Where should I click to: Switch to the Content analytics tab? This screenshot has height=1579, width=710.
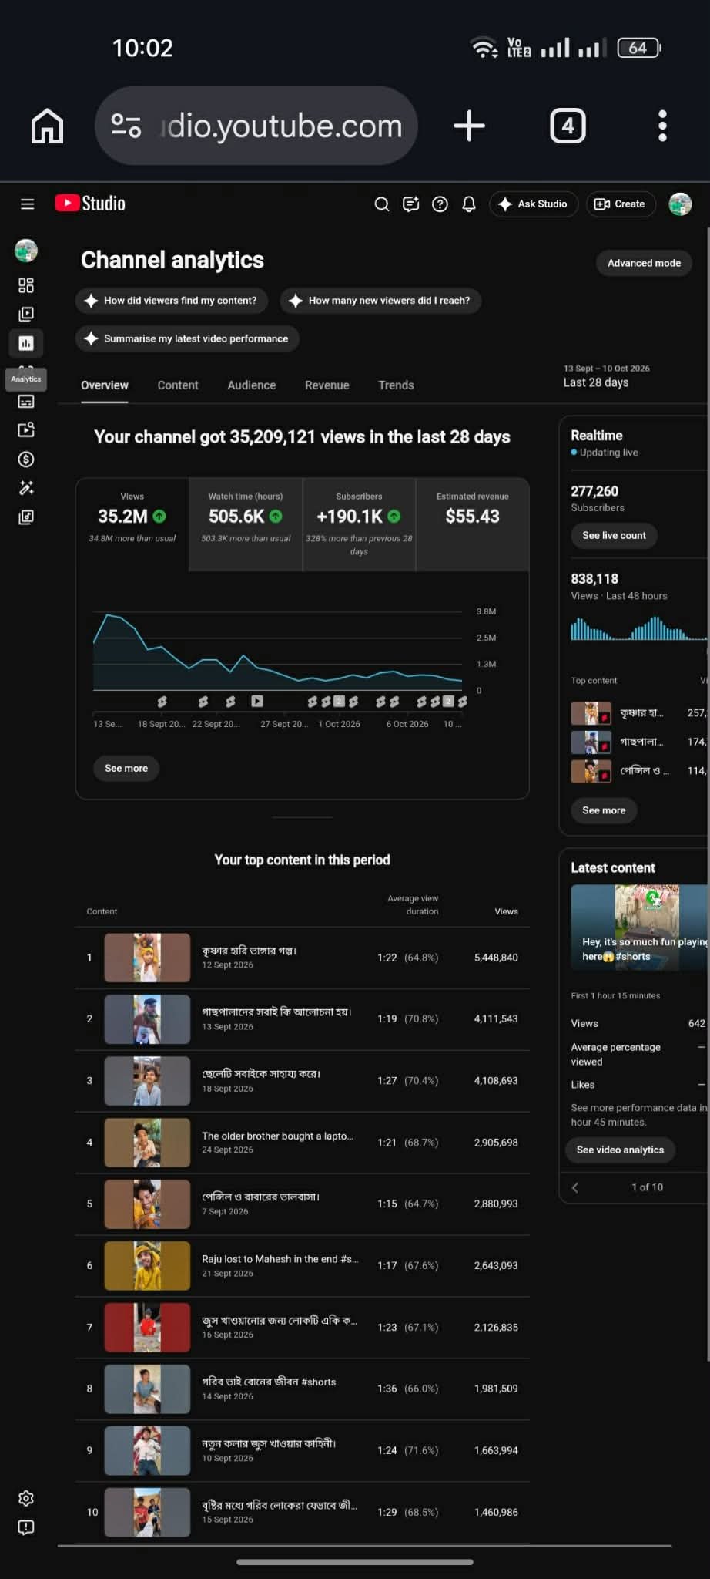(x=178, y=385)
